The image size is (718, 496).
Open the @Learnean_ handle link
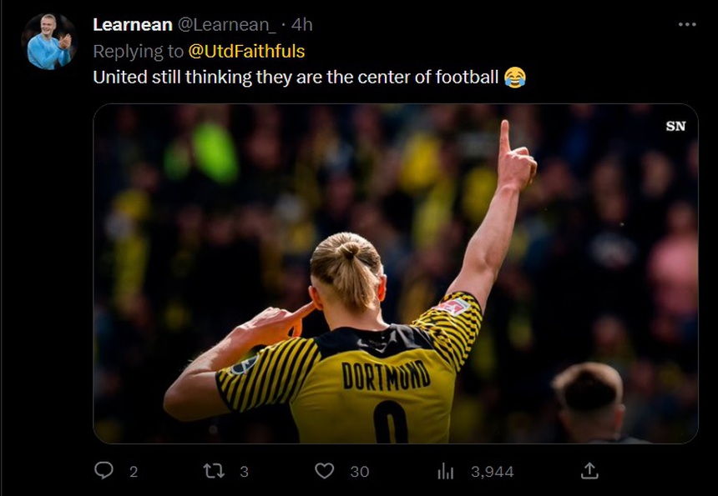coord(226,25)
